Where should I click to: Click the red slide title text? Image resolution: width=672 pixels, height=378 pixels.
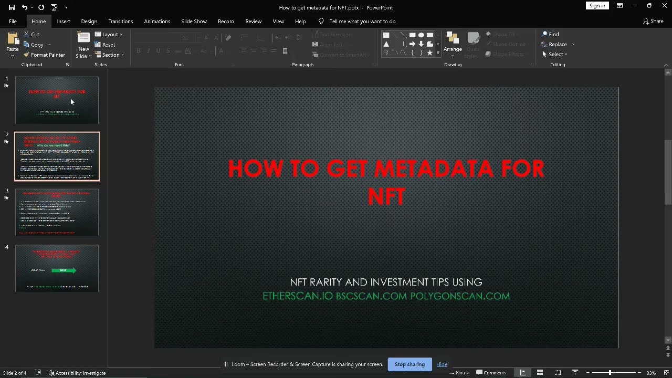386,182
